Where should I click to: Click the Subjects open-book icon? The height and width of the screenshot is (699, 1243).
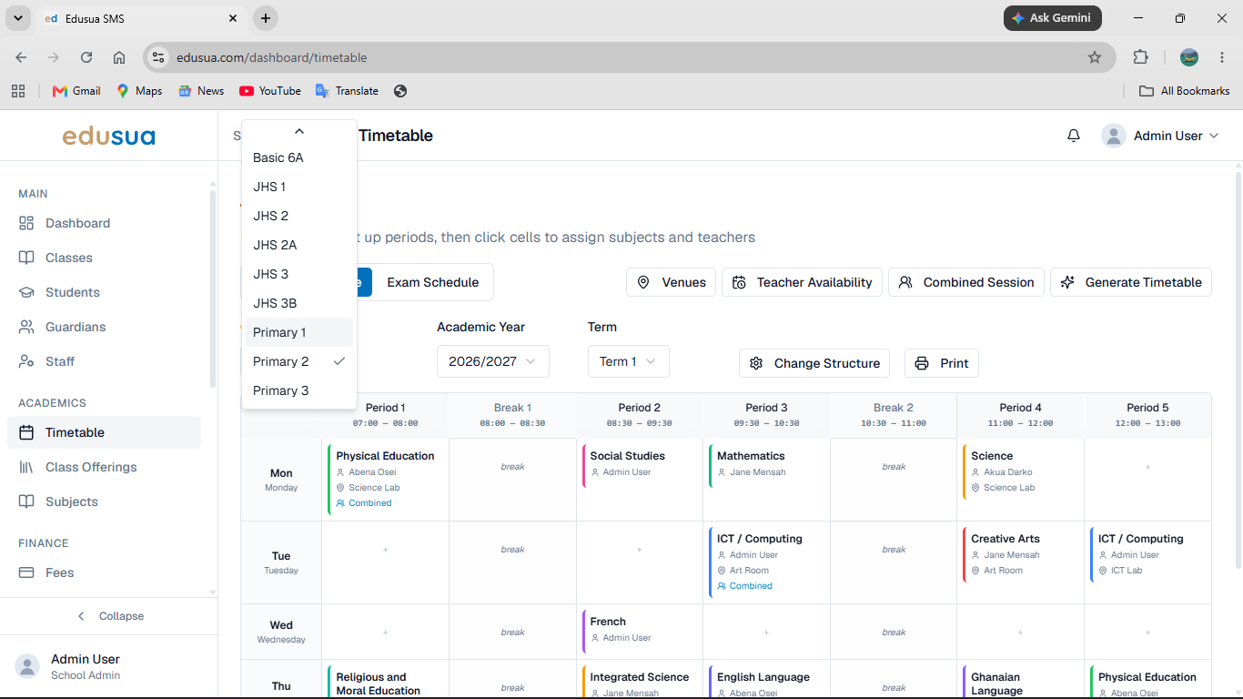pyautogui.click(x=26, y=501)
